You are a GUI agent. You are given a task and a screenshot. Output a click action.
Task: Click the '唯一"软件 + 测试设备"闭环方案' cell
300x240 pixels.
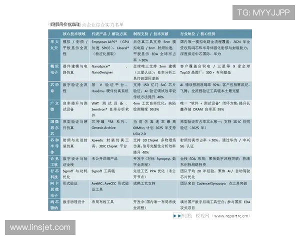pos(215,109)
